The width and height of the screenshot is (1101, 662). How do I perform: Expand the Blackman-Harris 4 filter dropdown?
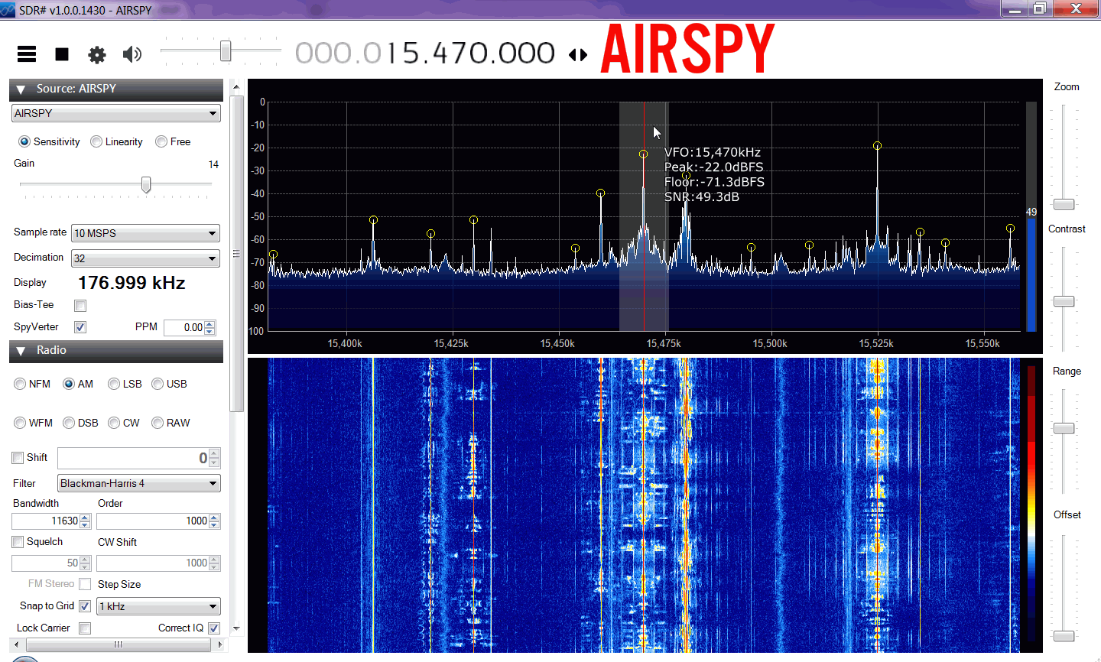pos(213,484)
